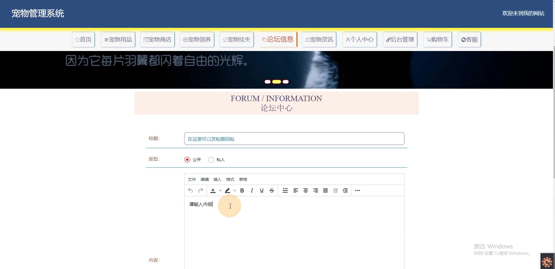The image size is (555, 269).
Task: Apply background highlight color icon
Action: pos(228,190)
